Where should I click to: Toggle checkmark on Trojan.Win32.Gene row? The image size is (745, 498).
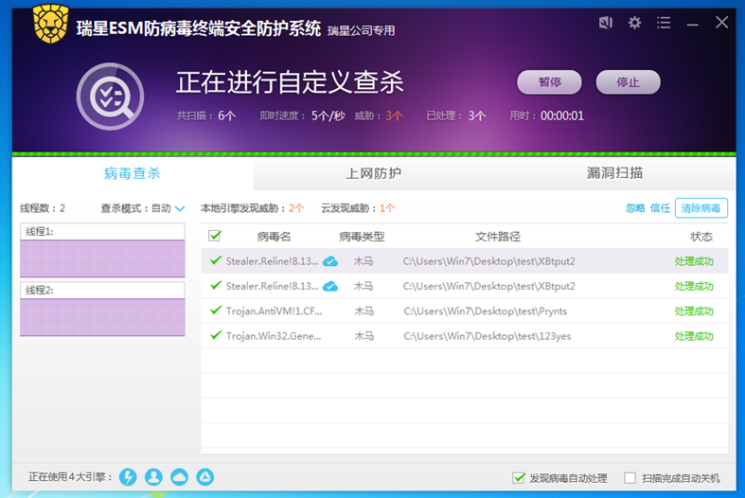(x=216, y=335)
